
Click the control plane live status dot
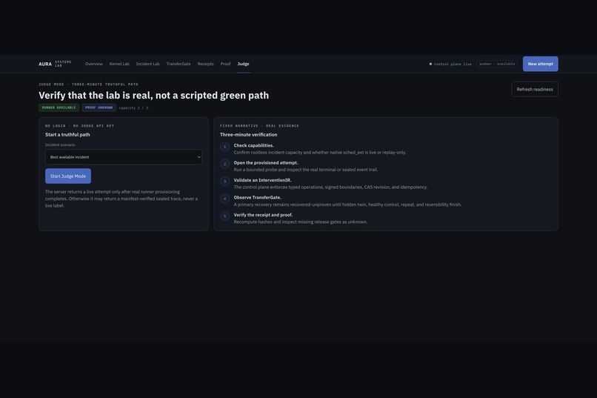click(430, 64)
